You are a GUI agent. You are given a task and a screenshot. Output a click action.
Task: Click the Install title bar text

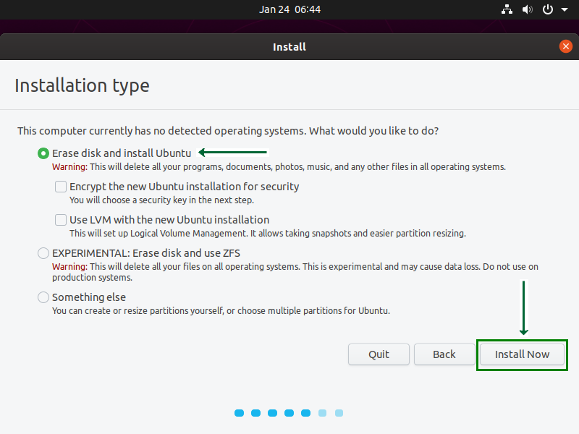pos(289,47)
